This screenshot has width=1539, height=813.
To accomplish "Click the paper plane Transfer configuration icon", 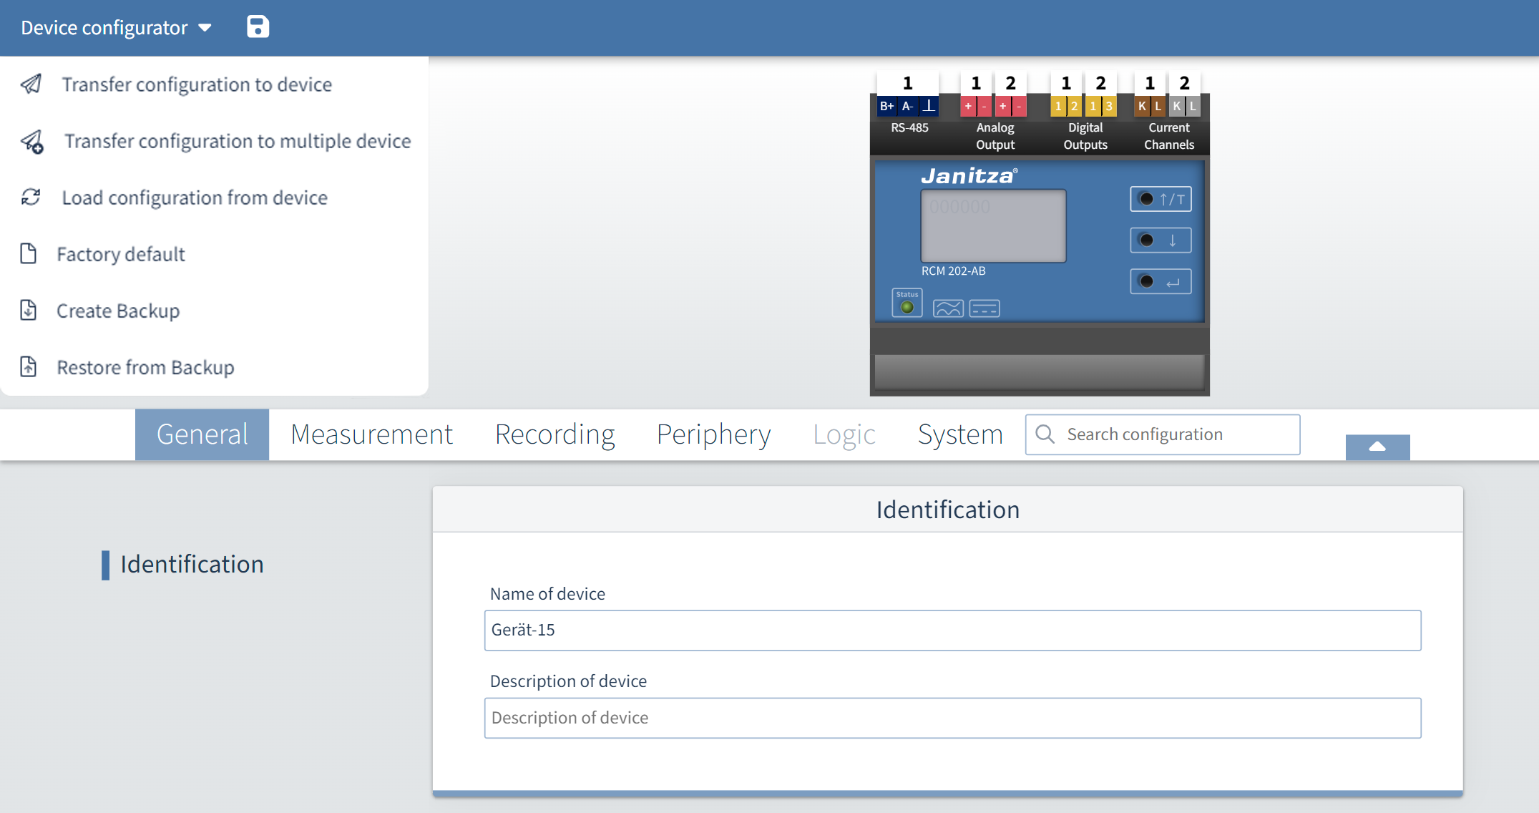I will tap(31, 84).
